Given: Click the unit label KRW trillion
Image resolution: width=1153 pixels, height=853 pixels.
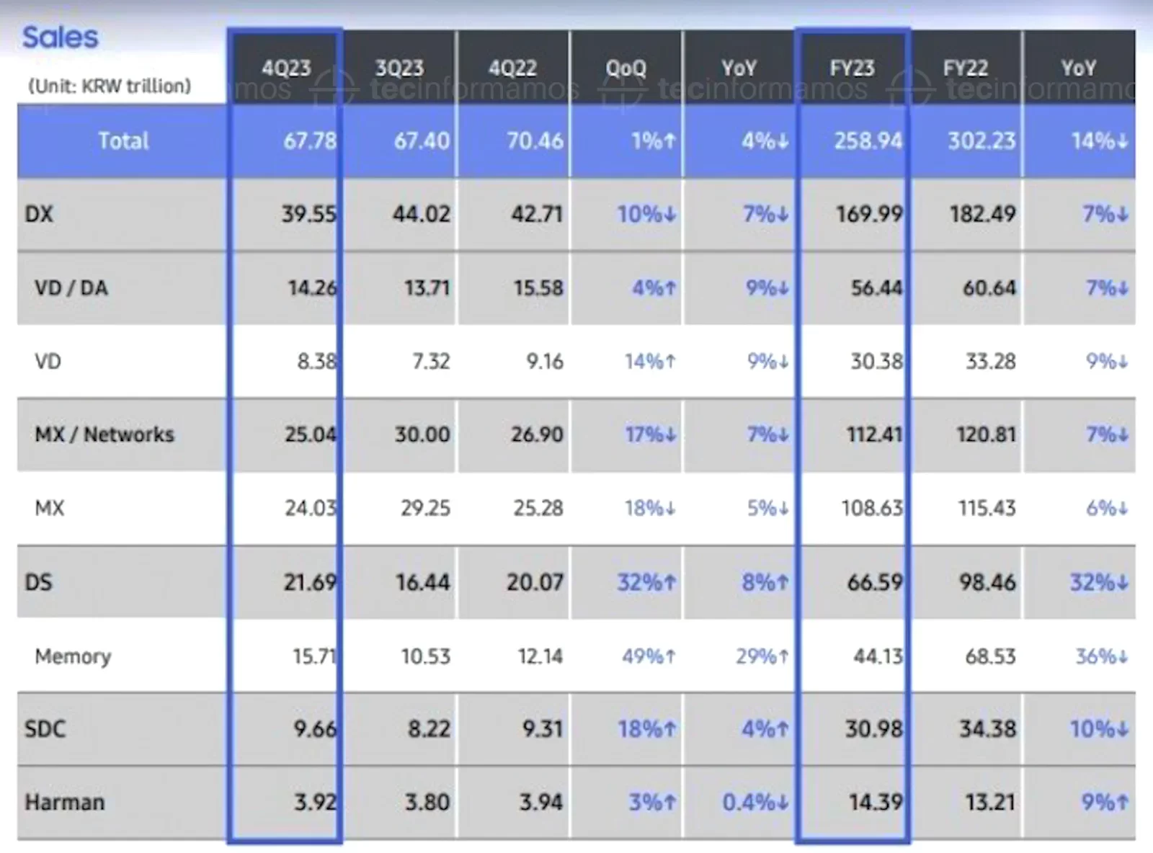Looking at the screenshot, I should [110, 86].
